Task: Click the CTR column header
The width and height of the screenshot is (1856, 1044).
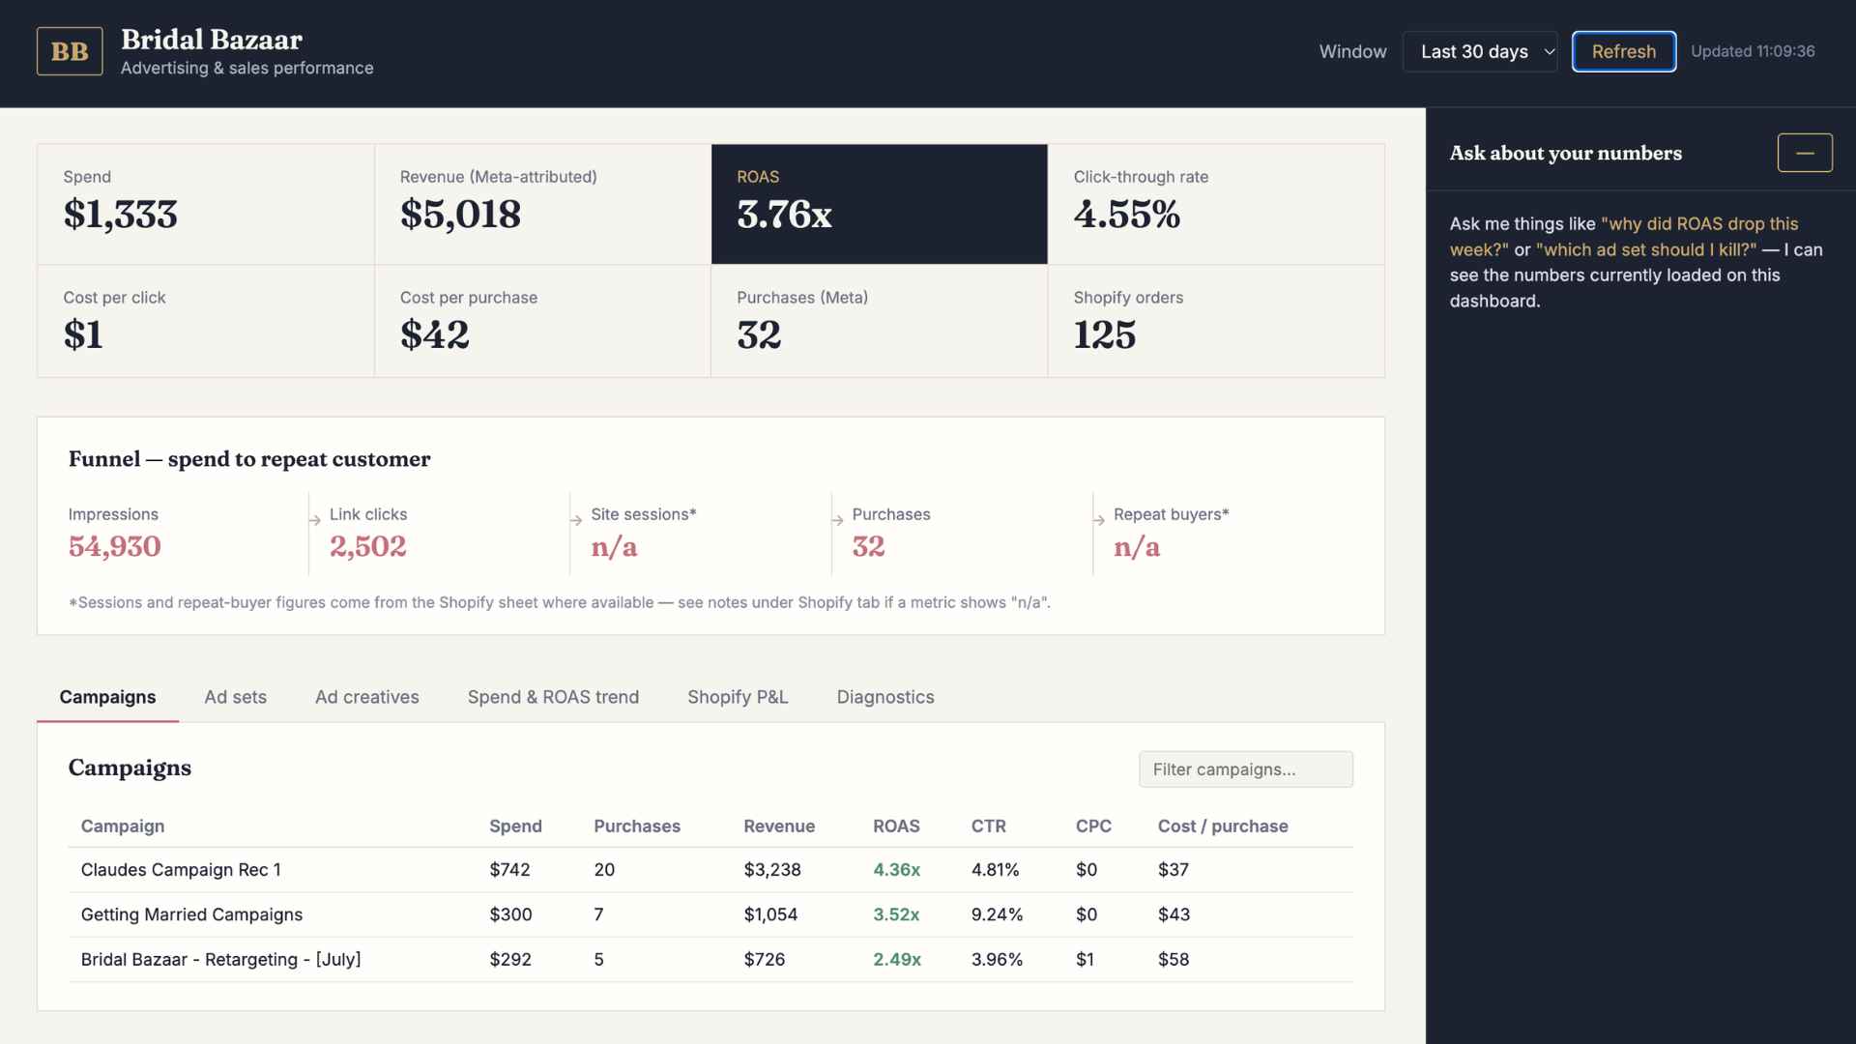Action: coord(989,826)
